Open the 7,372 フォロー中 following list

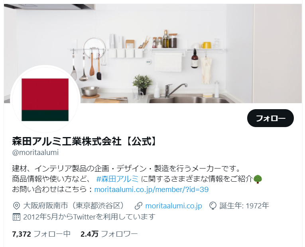41,234
